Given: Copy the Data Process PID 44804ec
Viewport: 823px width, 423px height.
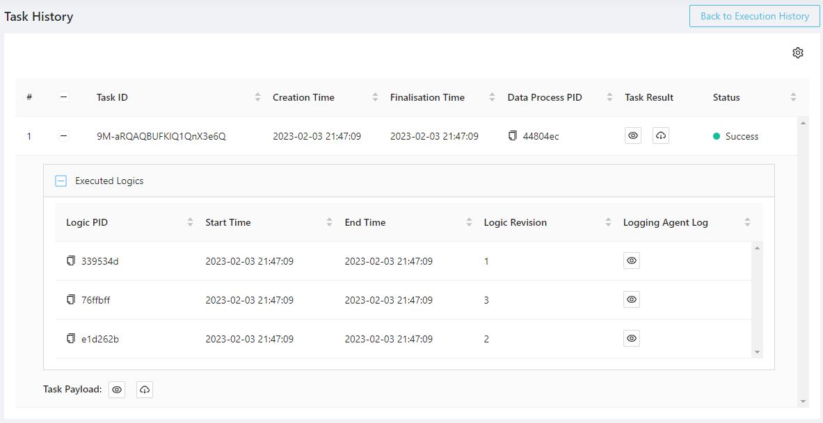Looking at the screenshot, I should [513, 136].
